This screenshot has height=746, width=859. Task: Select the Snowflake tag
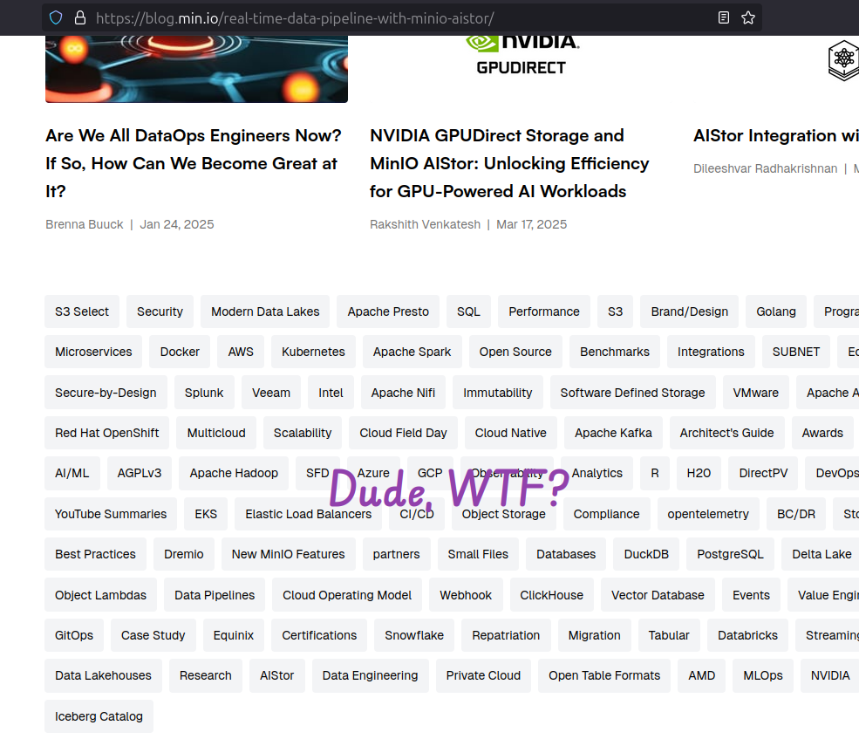tap(414, 634)
